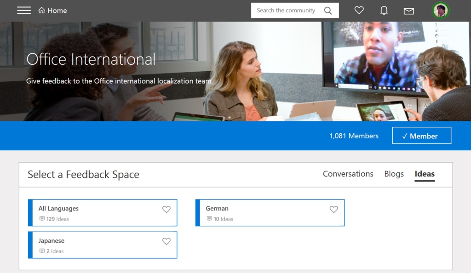471x273 pixels.
Task: Click the 2 Ideas text
Action: click(x=55, y=251)
